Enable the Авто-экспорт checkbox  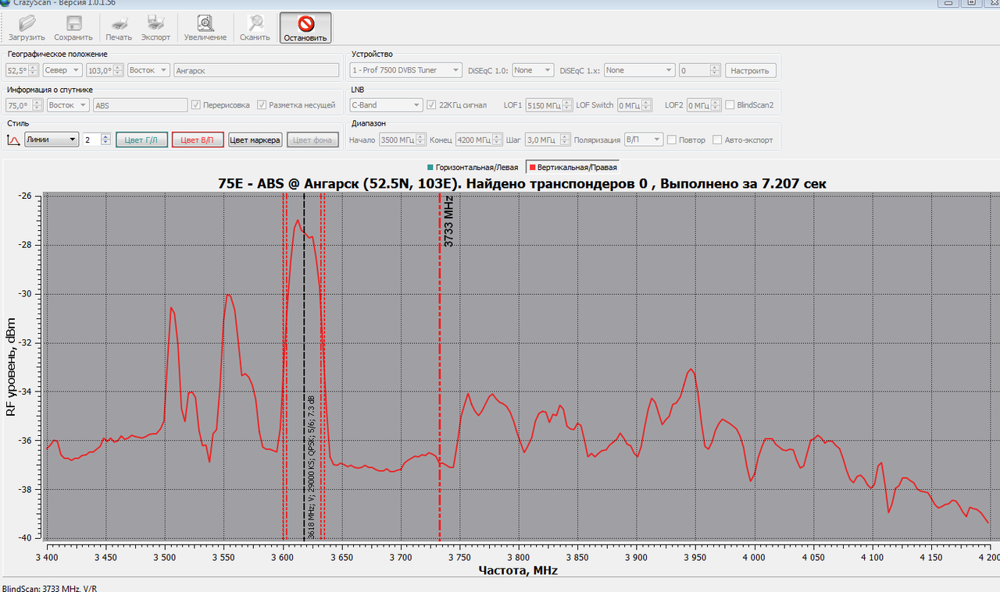(x=717, y=140)
